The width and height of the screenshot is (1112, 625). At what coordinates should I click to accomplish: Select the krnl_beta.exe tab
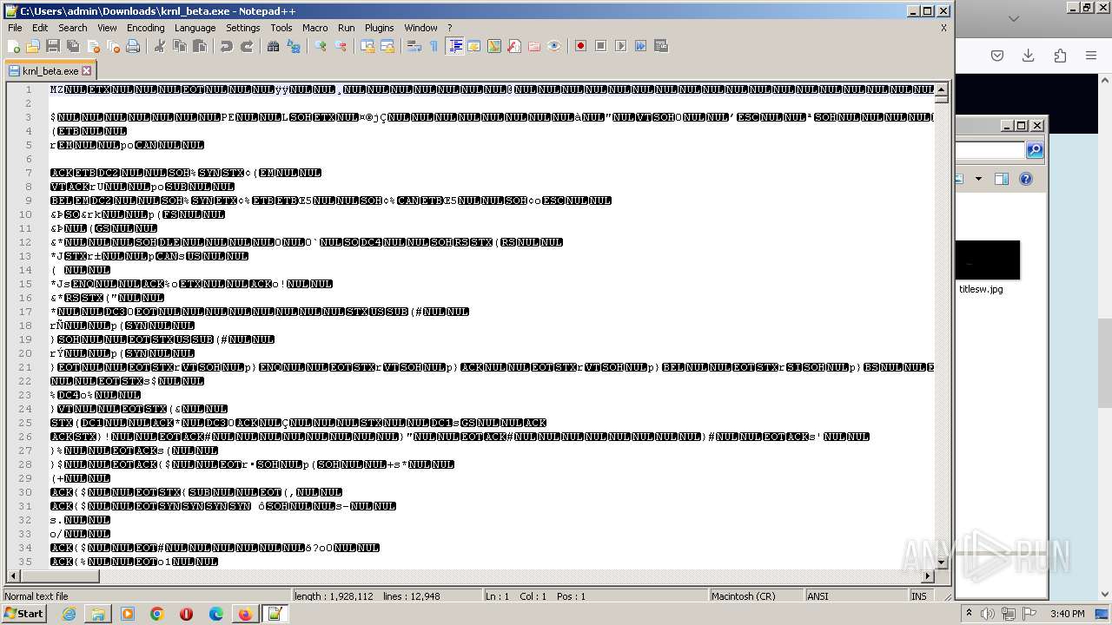pyautogui.click(x=50, y=71)
